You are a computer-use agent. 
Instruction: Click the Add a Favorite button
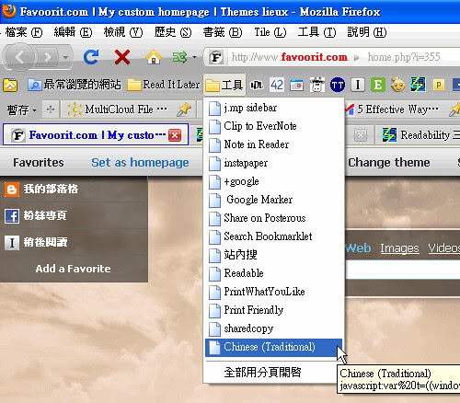(73, 269)
